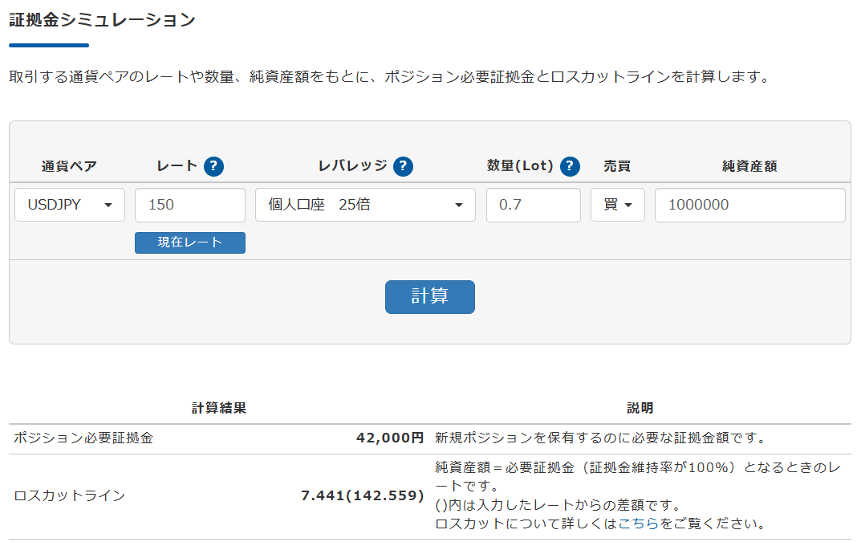Click the ロスカットライン row label
The width and height of the screenshot is (861, 542).
pyautogui.click(x=70, y=495)
